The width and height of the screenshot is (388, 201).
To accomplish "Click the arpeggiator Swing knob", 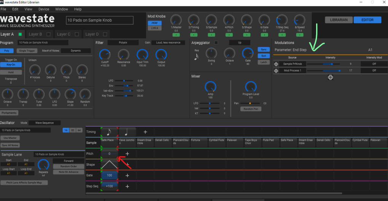I will coord(211,53).
